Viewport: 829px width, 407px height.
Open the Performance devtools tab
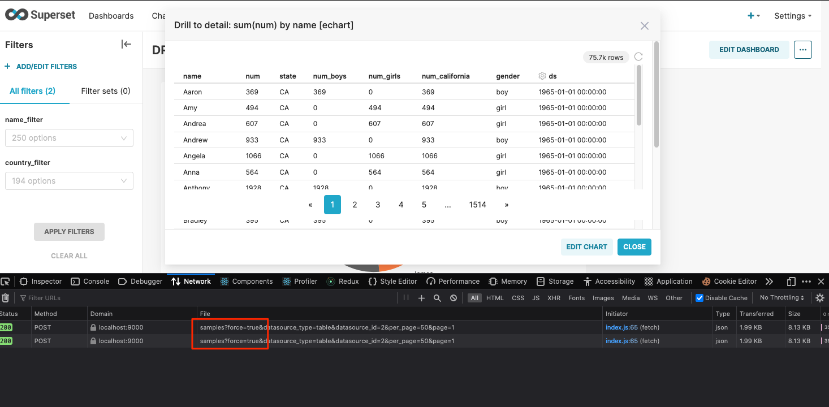click(x=453, y=282)
